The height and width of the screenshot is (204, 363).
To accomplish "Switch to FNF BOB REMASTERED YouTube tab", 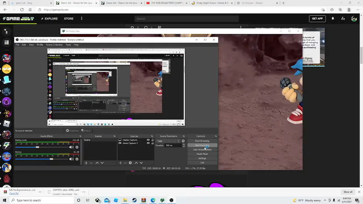I will coord(167,3).
